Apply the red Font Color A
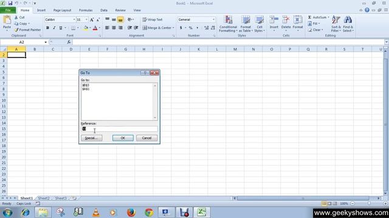This screenshot has height=218, width=389. tap(95, 28)
